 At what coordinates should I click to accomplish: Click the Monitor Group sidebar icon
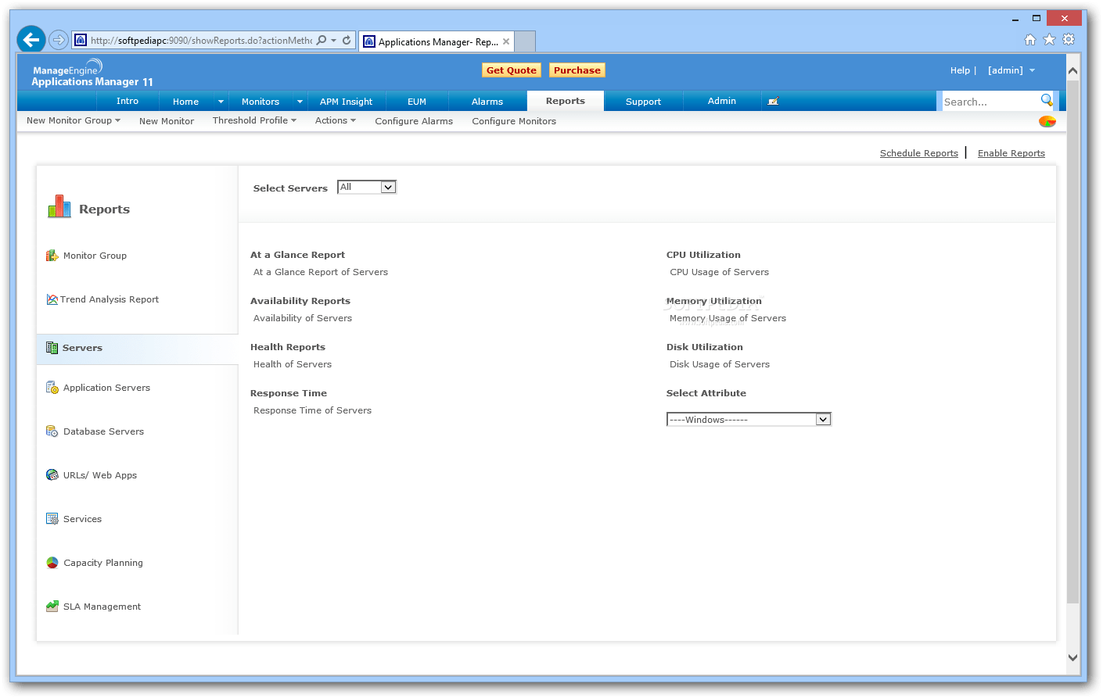click(52, 255)
